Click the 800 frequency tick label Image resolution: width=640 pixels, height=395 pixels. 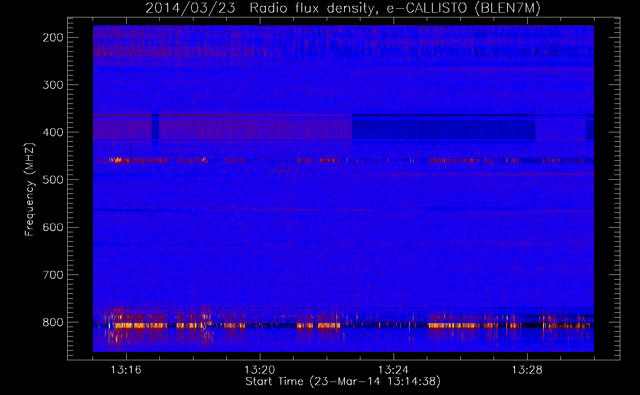[53, 322]
